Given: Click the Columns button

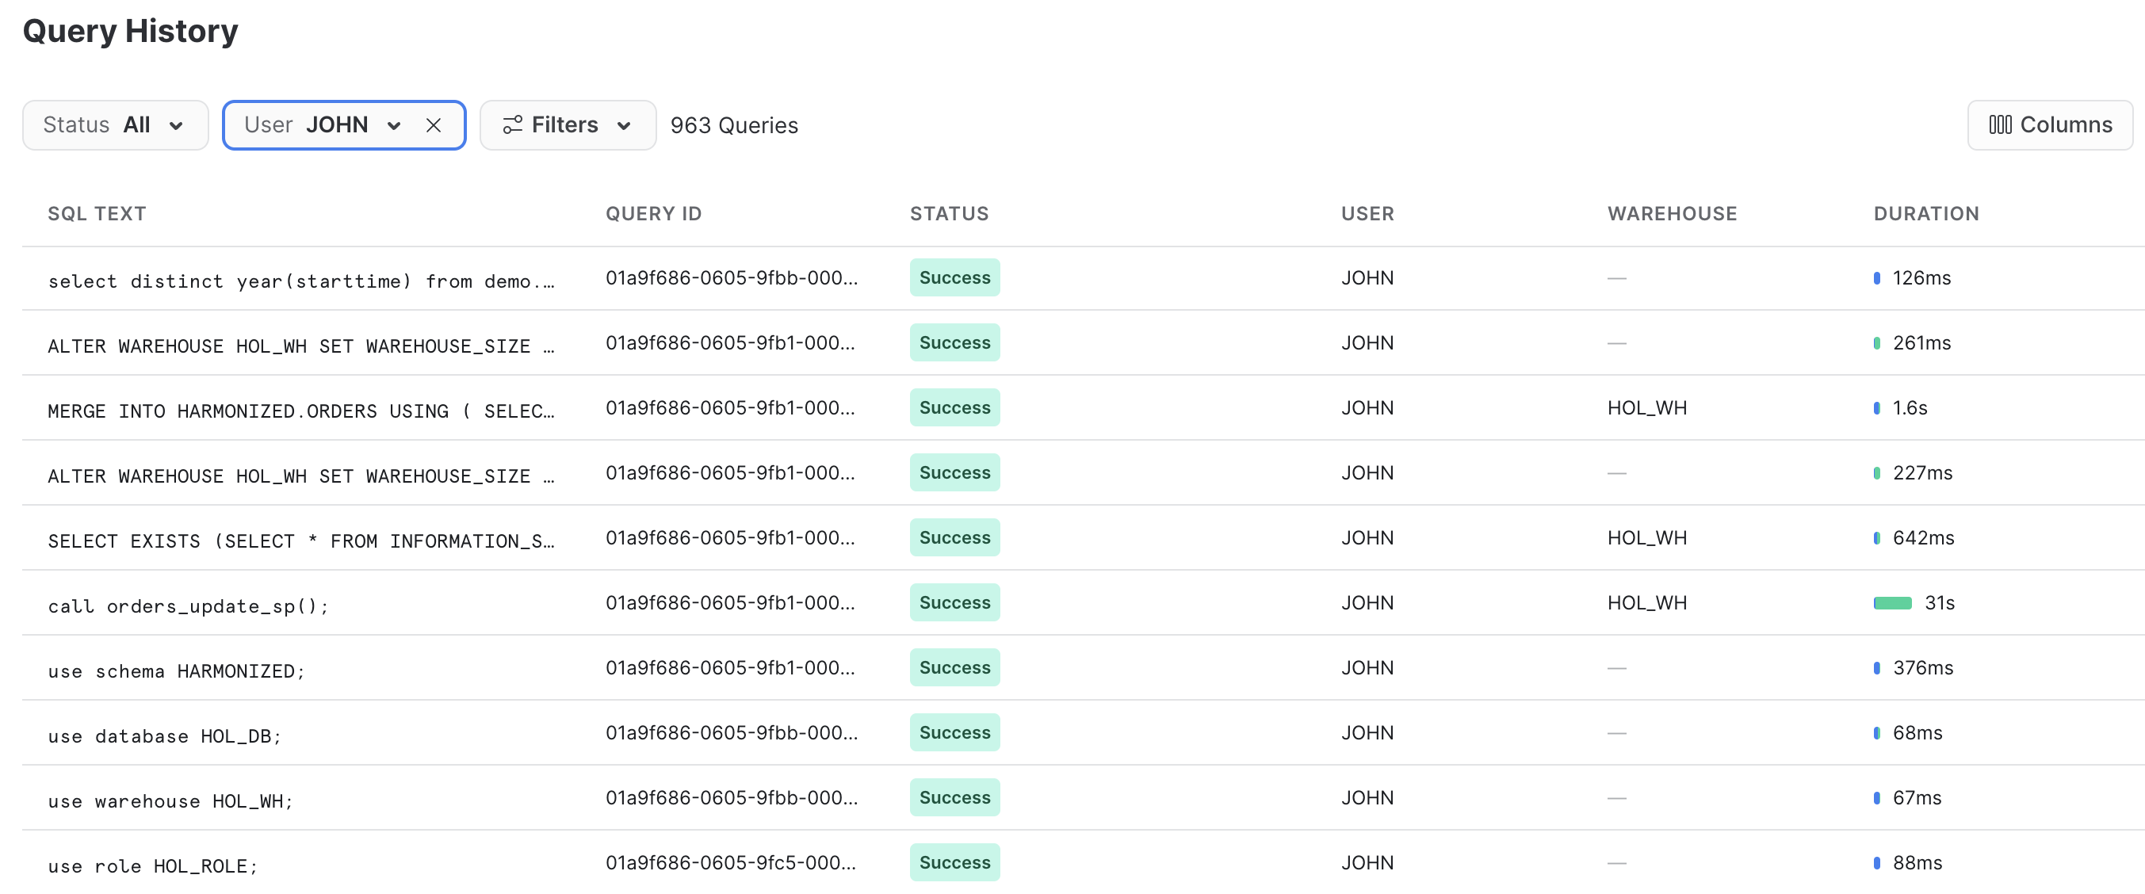Looking at the screenshot, I should point(2050,125).
